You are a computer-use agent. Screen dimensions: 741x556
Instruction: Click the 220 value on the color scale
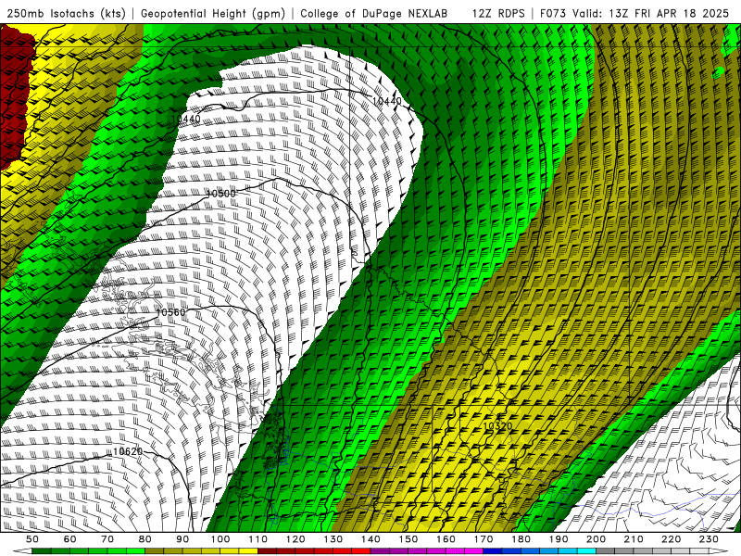pyautogui.click(x=671, y=539)
